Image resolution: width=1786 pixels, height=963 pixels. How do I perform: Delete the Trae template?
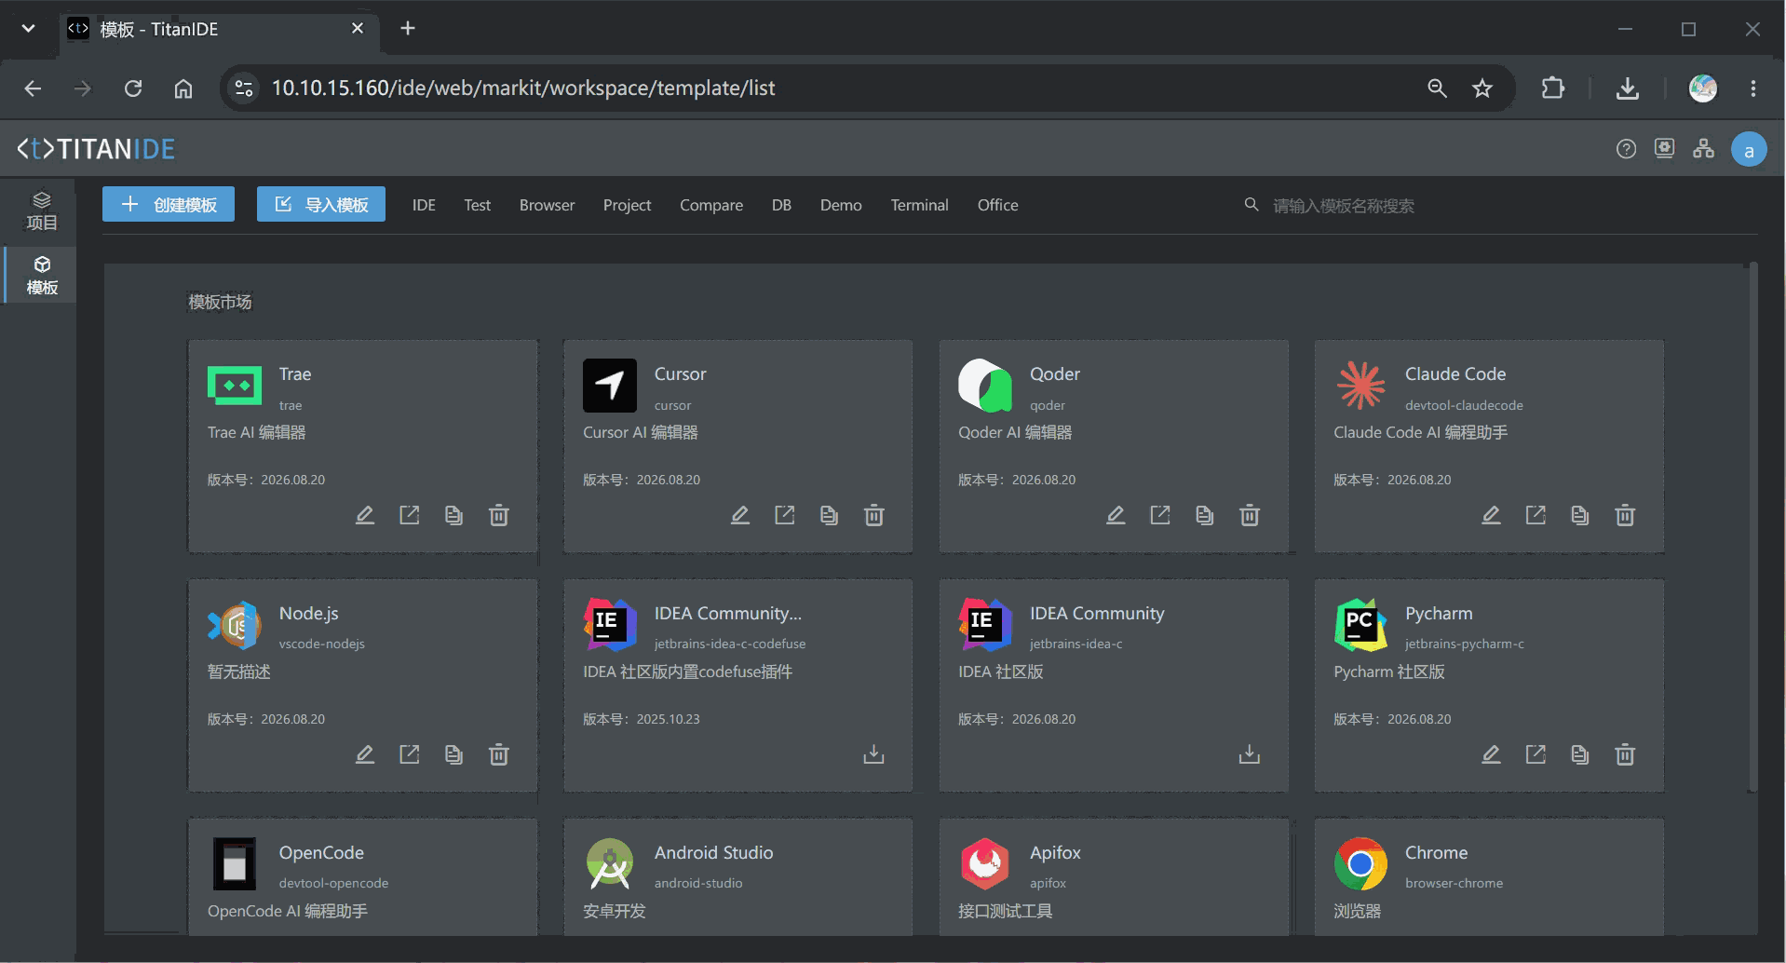499,515
